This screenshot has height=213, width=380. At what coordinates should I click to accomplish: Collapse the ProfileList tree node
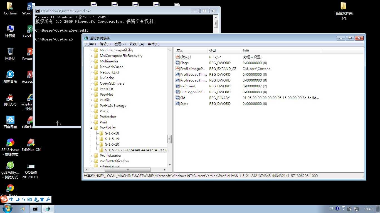click(91, 128)
